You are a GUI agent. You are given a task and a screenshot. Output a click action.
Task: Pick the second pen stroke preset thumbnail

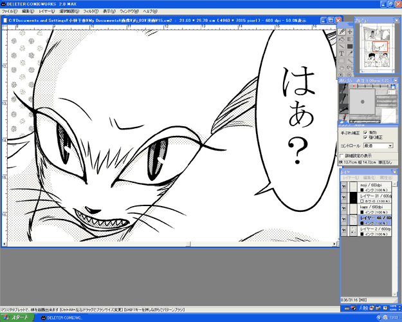(x=343, y=99)
